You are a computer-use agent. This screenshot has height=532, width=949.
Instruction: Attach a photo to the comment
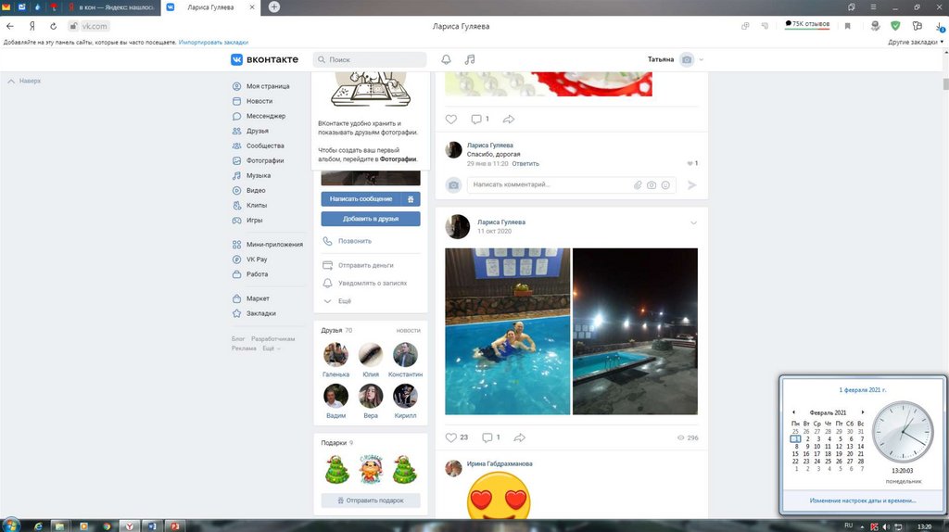pos(652,185)
